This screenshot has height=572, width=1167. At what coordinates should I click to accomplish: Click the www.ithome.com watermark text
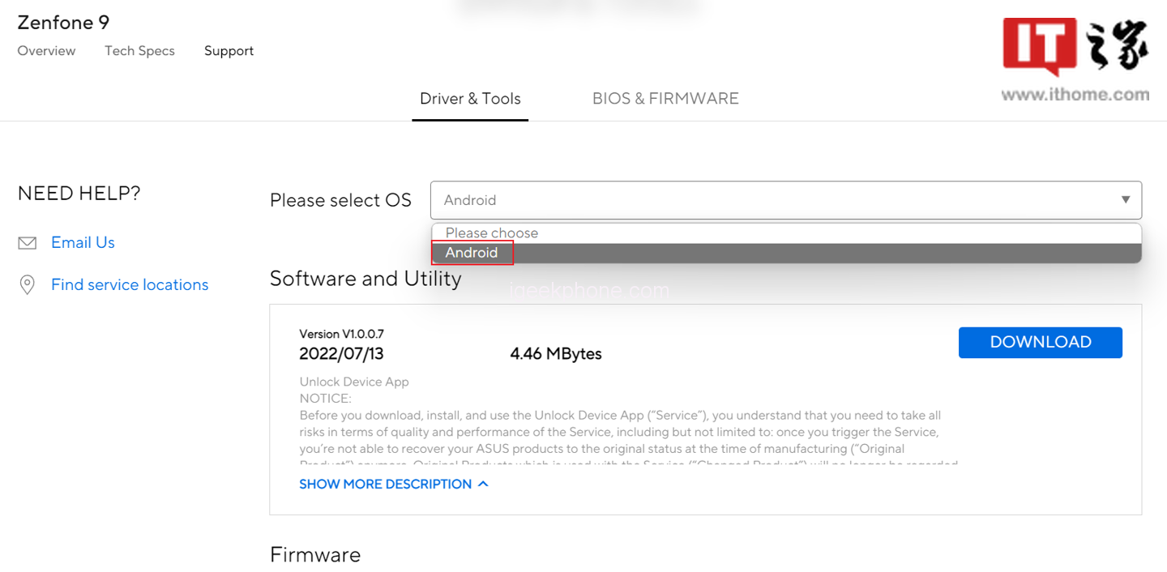[x=1075, y=95]
